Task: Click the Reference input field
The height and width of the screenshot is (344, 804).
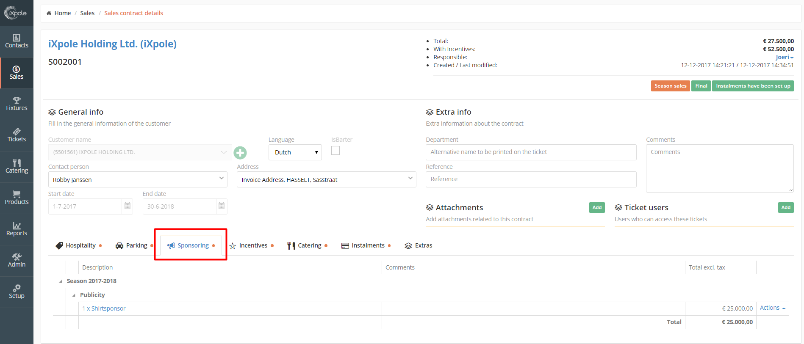Action: pos(531,179)
